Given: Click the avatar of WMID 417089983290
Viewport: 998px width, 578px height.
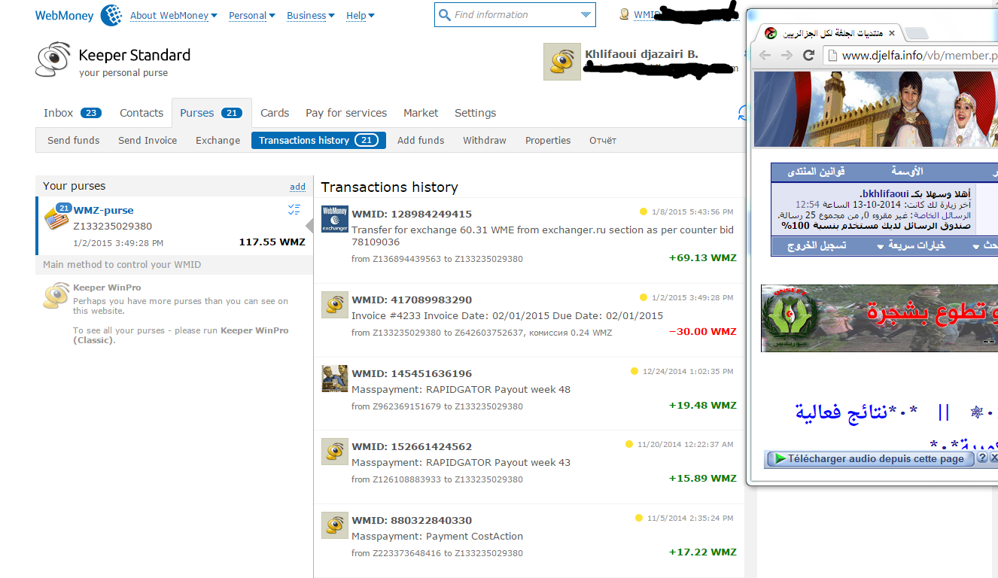Looking at the screenshot, I should pos(335,304).
